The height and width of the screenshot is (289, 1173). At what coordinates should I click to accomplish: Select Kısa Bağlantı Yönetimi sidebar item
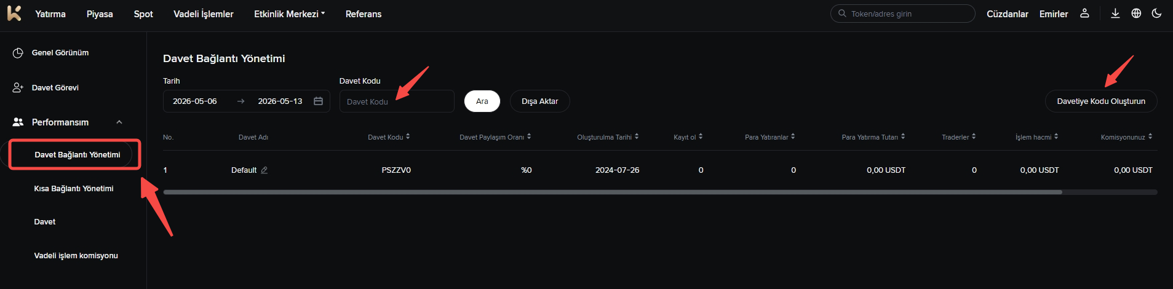click(x=74, y=189)
